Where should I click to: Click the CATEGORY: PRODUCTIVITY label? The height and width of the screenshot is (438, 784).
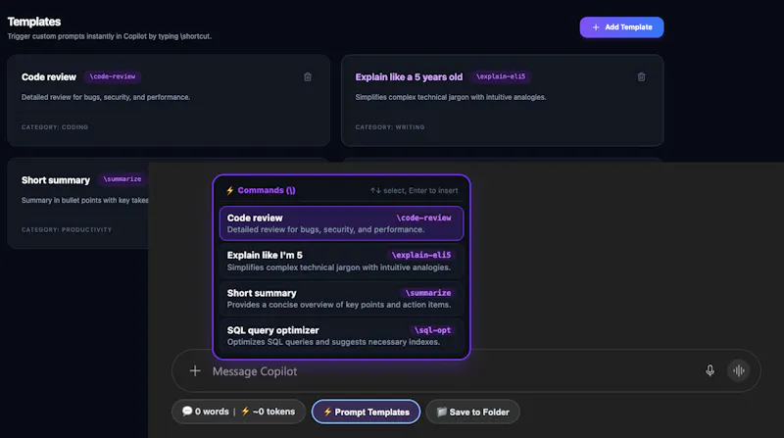67,229
